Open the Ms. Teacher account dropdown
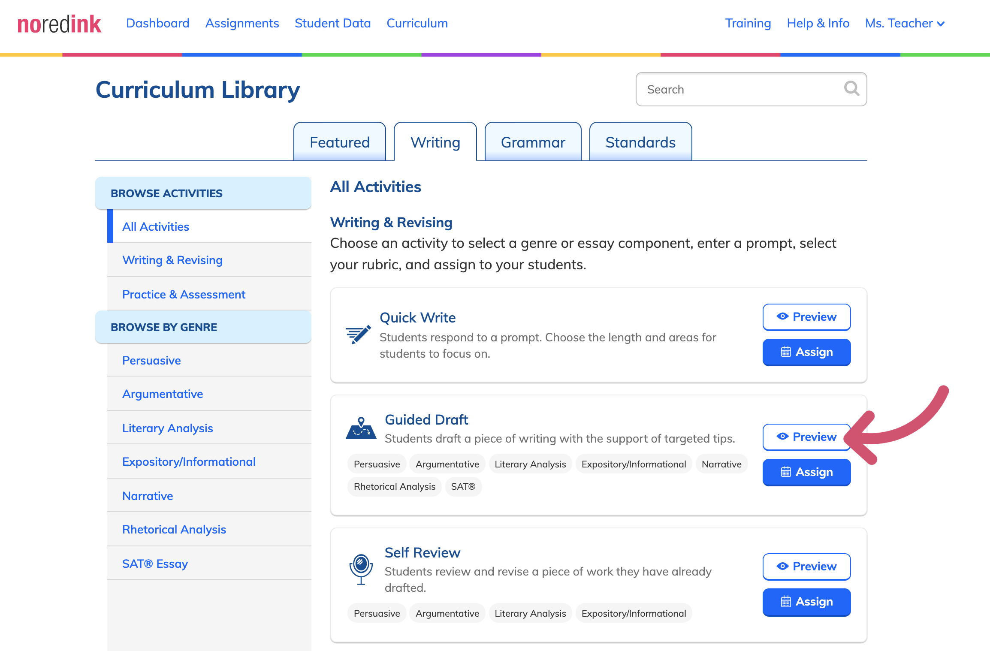 click(x=905, y=23)
